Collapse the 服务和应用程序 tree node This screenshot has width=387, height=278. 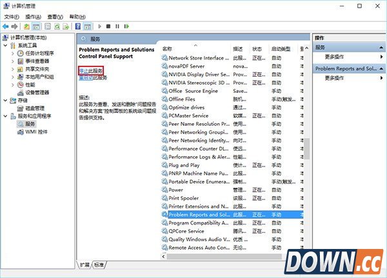[x=5, y=116]
